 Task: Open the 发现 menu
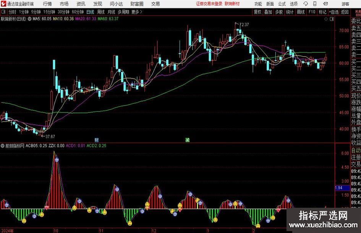(x=98, y=4)
